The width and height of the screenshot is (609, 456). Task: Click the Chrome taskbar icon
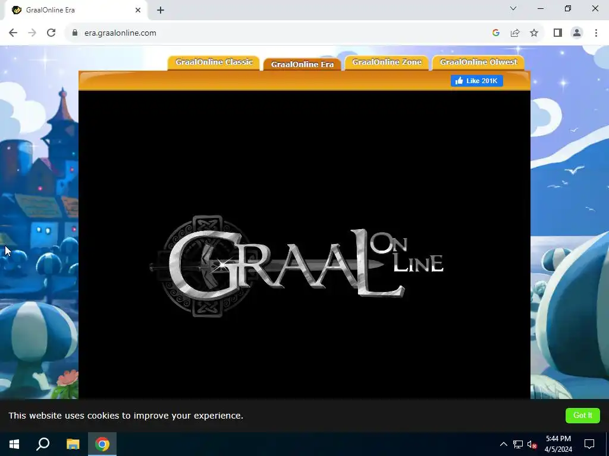coord(102,444)
